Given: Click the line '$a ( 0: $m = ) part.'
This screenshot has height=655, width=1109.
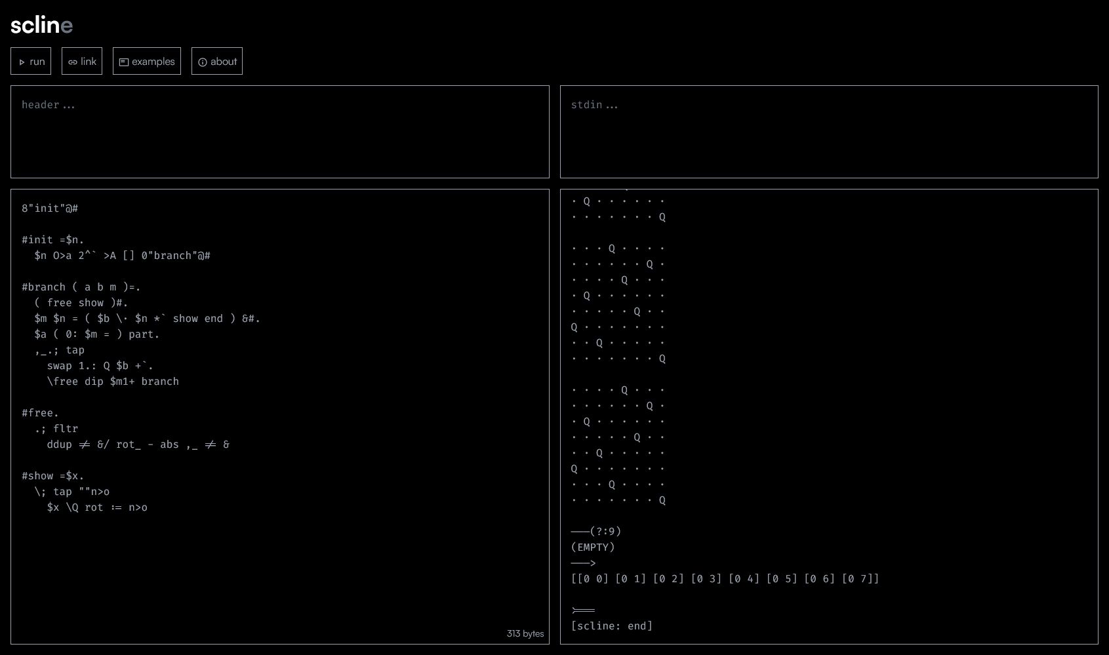Looking at the screenshot, I should tap(97, 334).
